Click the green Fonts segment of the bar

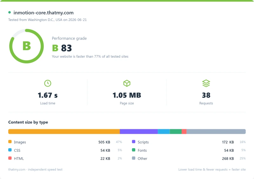(x=176, y=131)
